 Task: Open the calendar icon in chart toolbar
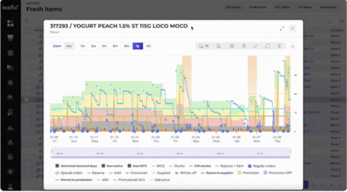click(x=232, y=46)
